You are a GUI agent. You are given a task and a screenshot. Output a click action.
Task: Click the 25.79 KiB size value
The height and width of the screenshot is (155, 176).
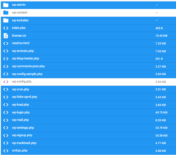pyautogui.click(x=162, y=128)
